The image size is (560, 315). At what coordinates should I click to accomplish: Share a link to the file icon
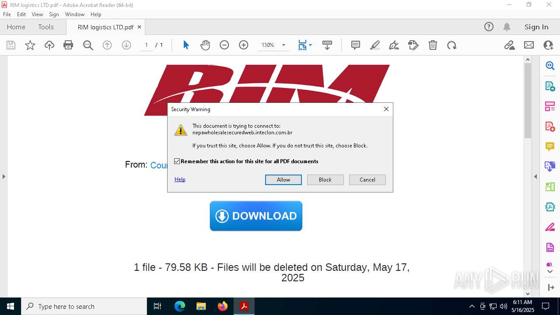pyautogui.click(x=510, y=45)
